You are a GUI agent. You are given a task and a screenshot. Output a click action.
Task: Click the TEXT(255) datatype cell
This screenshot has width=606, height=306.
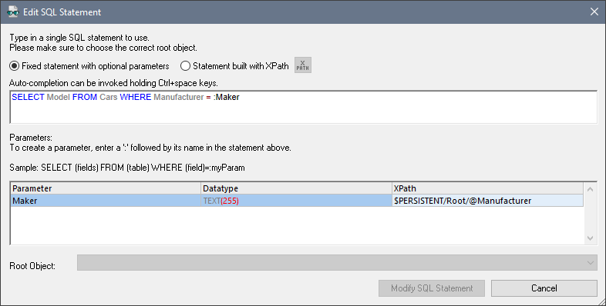296,201
